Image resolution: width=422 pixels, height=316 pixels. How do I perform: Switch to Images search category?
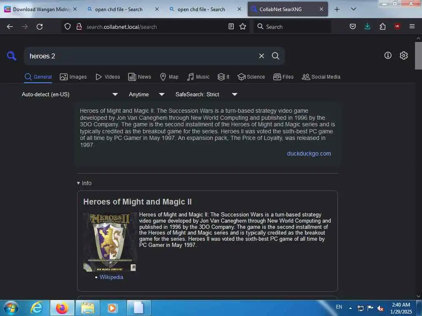(x=73, y=77)
